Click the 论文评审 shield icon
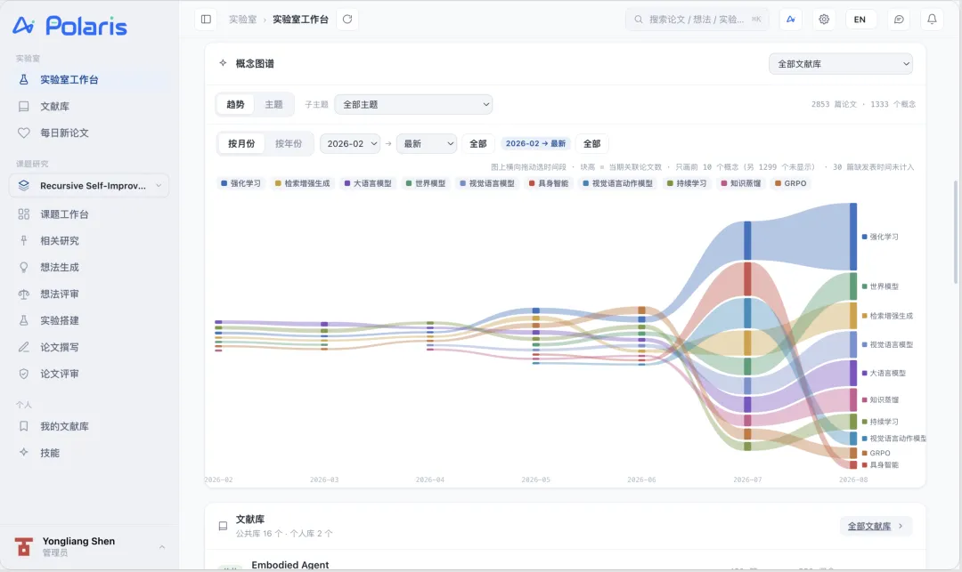 point(23,374)
